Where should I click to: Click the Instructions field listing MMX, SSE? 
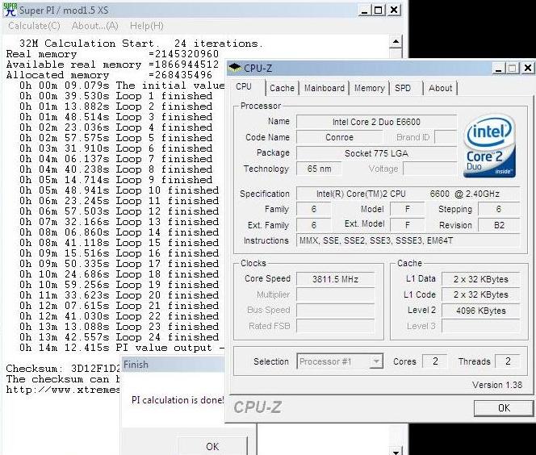pyautogui.click(x=408, y=240)
